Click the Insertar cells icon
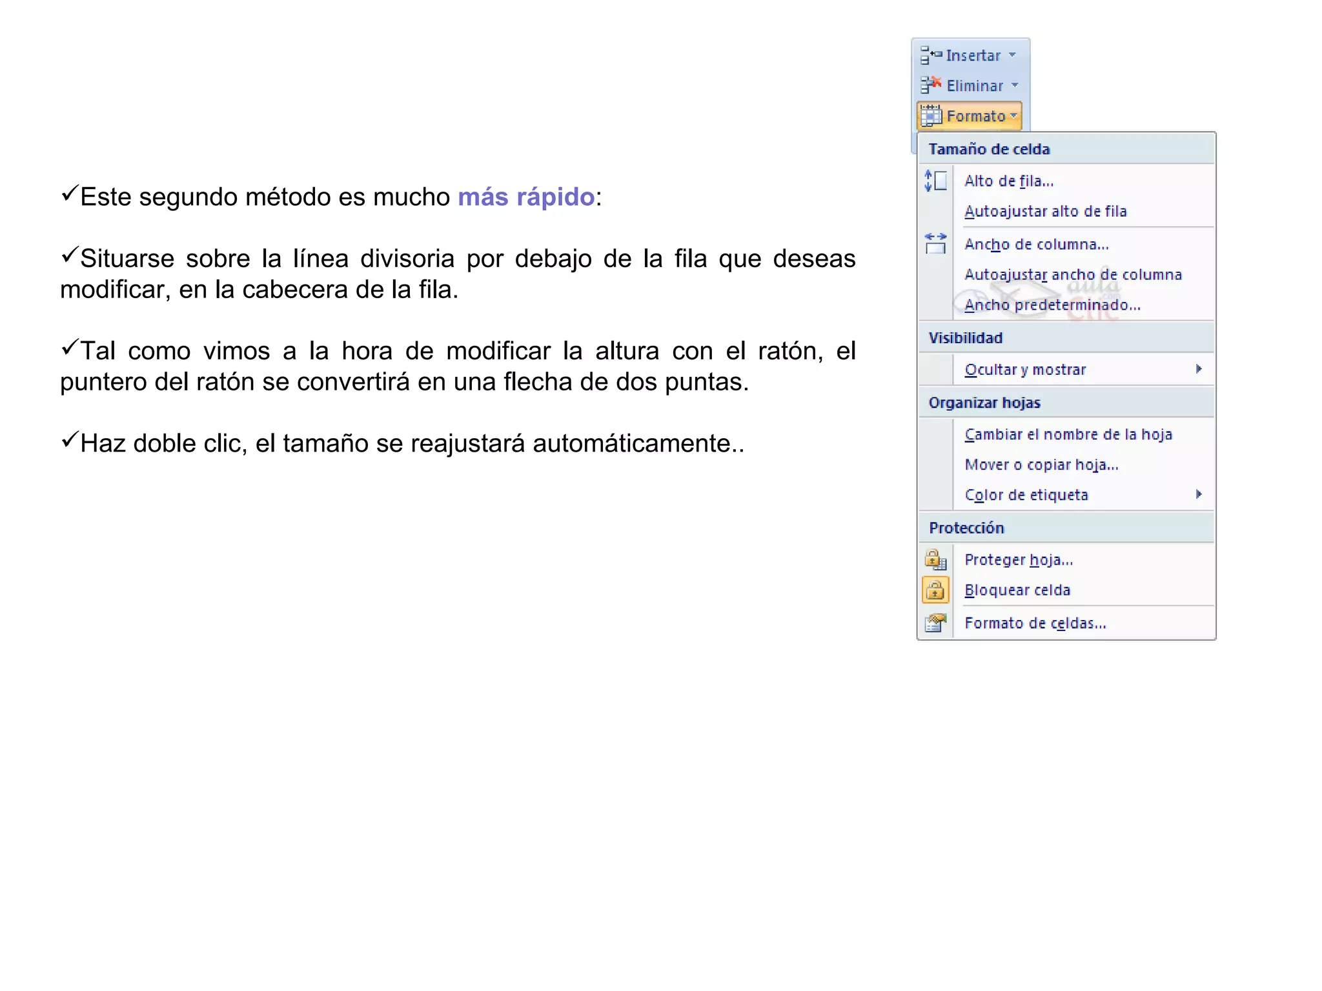 tap(931, 55)
